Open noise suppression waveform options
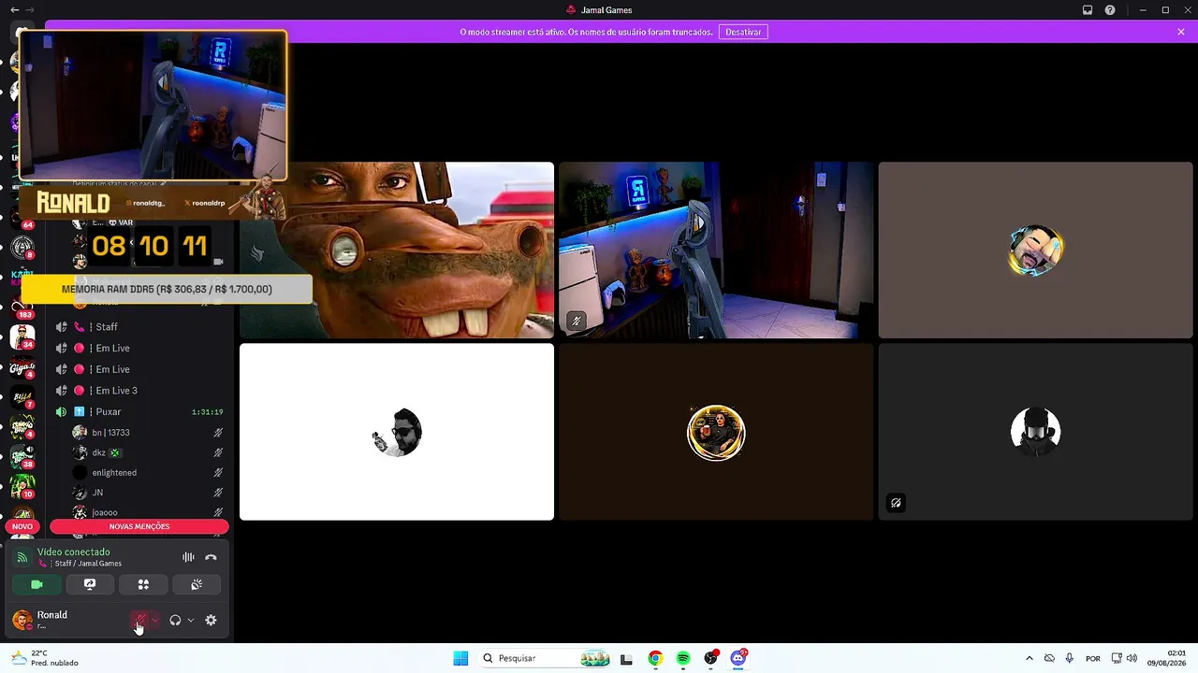The width and height of the screenshot is (1198, 673). 188,557
